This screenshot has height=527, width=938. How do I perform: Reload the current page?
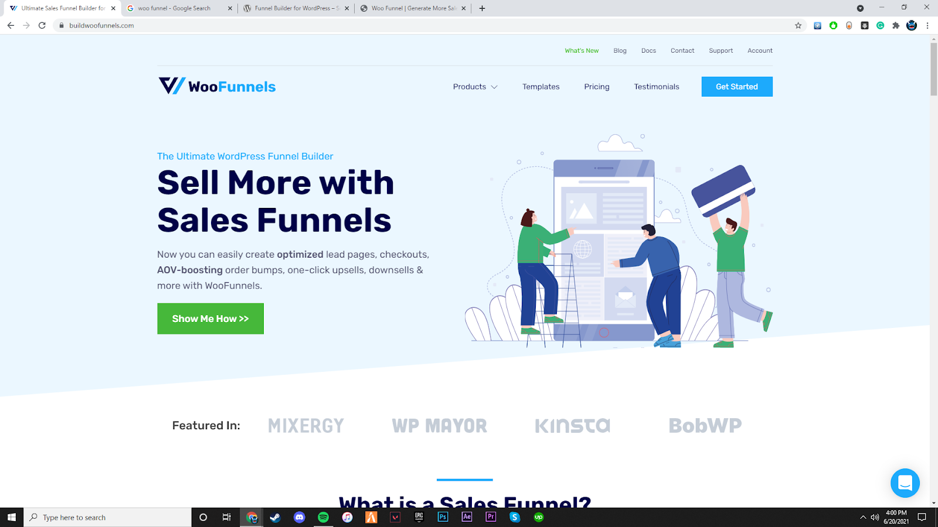[42, 25]
